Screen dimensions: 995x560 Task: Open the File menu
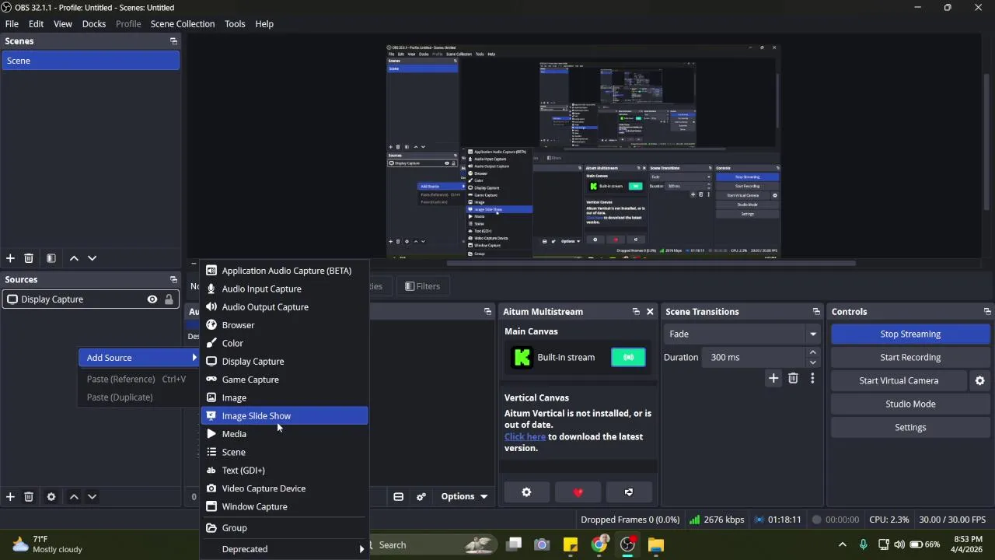click(x=12, y=24)
